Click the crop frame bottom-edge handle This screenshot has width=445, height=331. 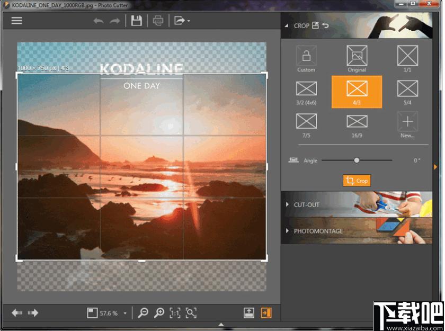click(141, 261)
